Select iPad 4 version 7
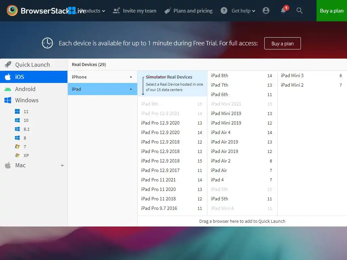 241,180
